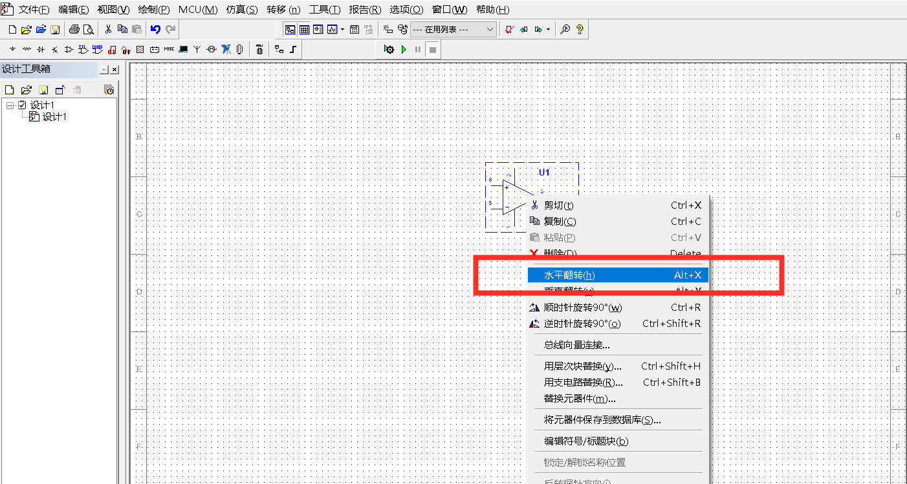
Task: Check the box next to 设计1
Action: click(21, 104)
